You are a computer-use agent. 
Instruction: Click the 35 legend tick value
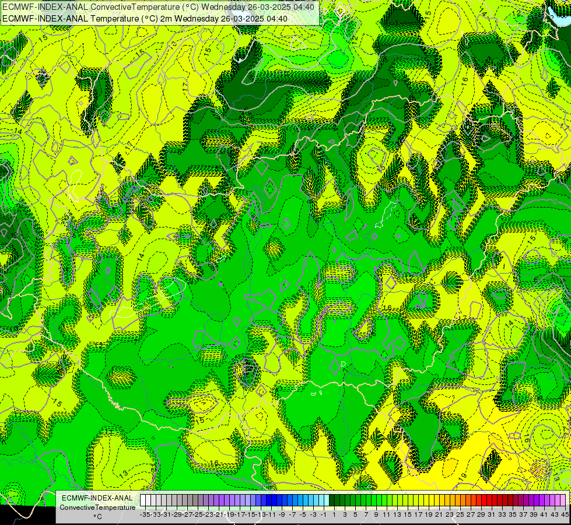point(513,514)
